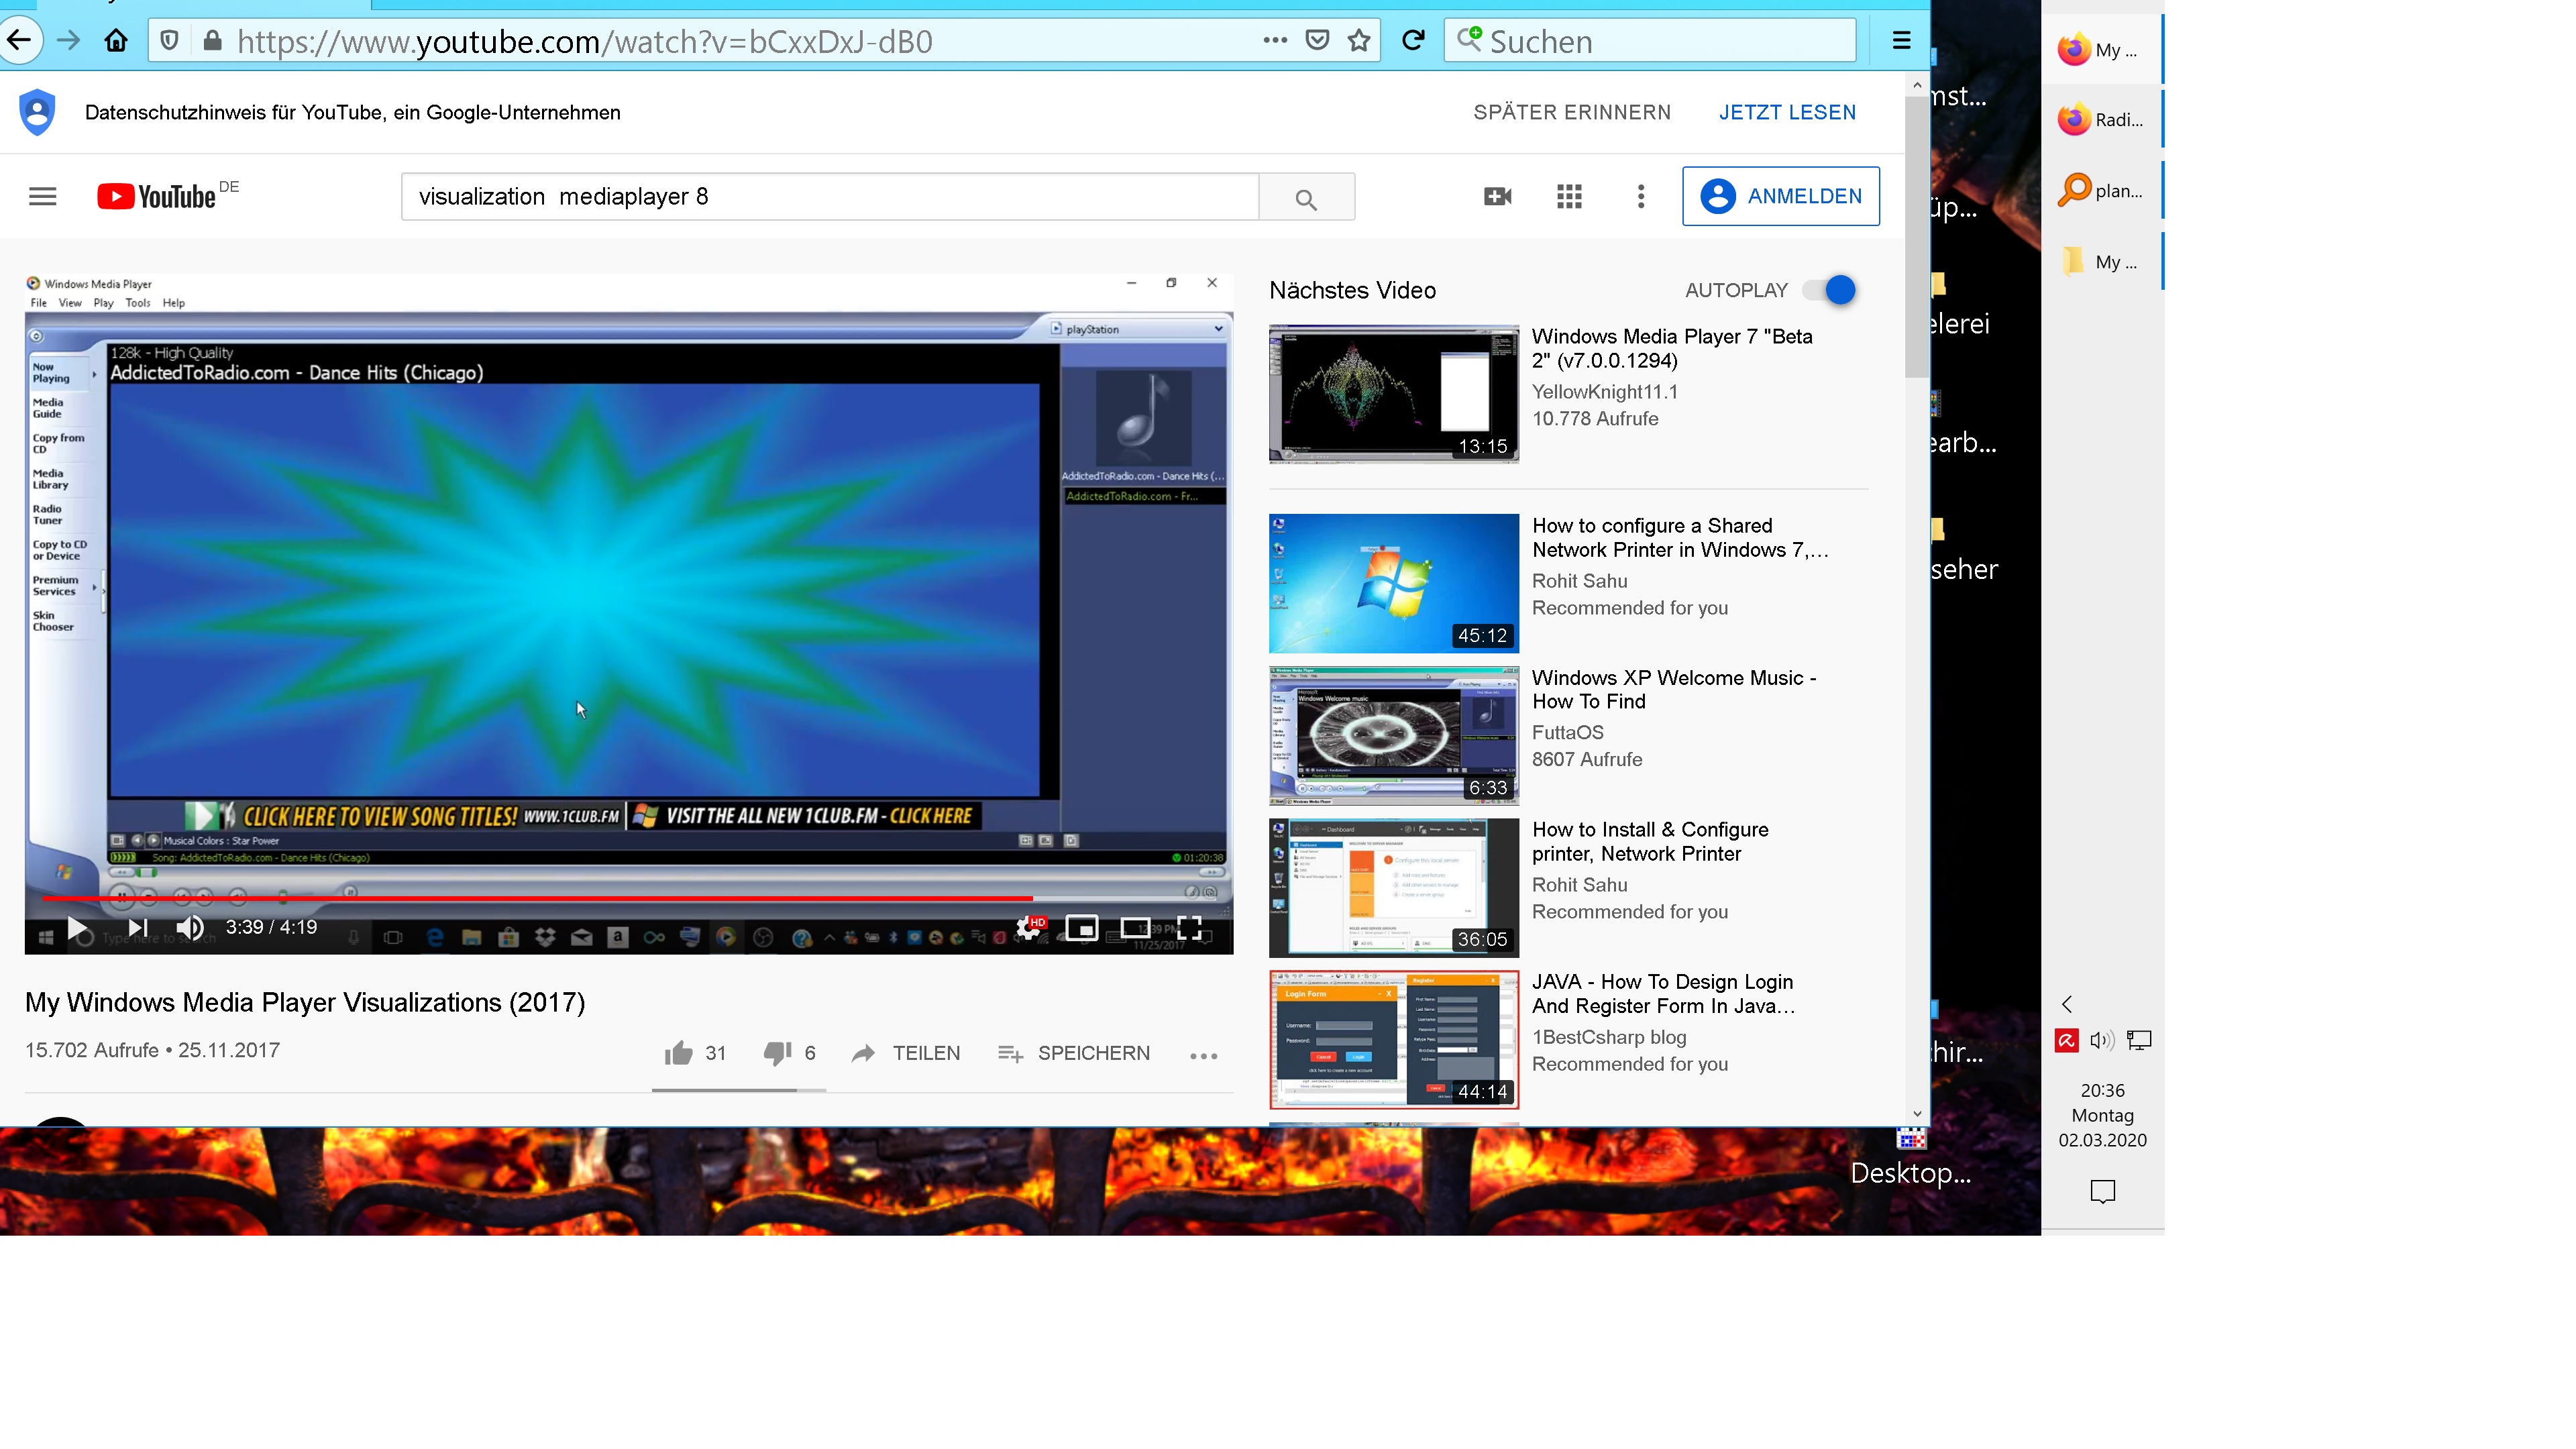Open YellowKnight11.1 channel name
Image resolution: width=2576 pixels, height=1449 pixels.
point(1605,392)
